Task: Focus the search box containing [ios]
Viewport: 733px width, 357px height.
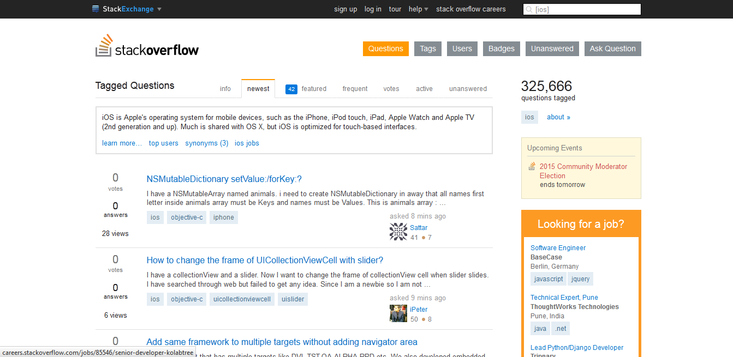Action: click(582, 9)
